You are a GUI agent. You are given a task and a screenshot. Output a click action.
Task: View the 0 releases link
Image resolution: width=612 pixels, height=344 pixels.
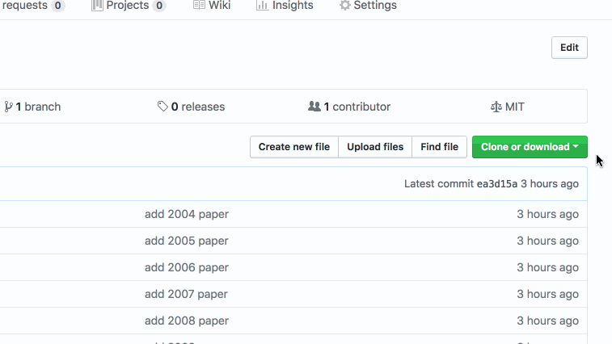click(x=192, y=107)
